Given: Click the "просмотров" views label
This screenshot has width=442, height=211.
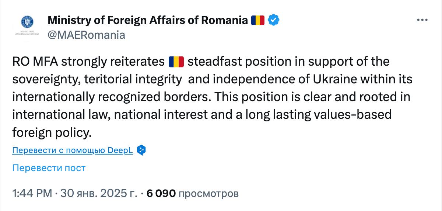Looking at the screenshot, I should click(x=209, y=193).
